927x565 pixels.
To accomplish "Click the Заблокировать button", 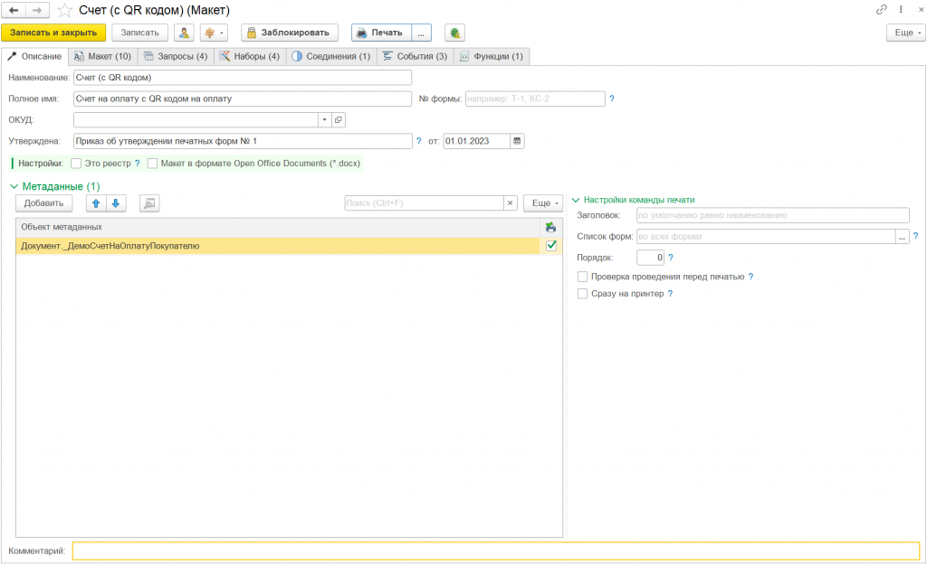I will (290, 33).
